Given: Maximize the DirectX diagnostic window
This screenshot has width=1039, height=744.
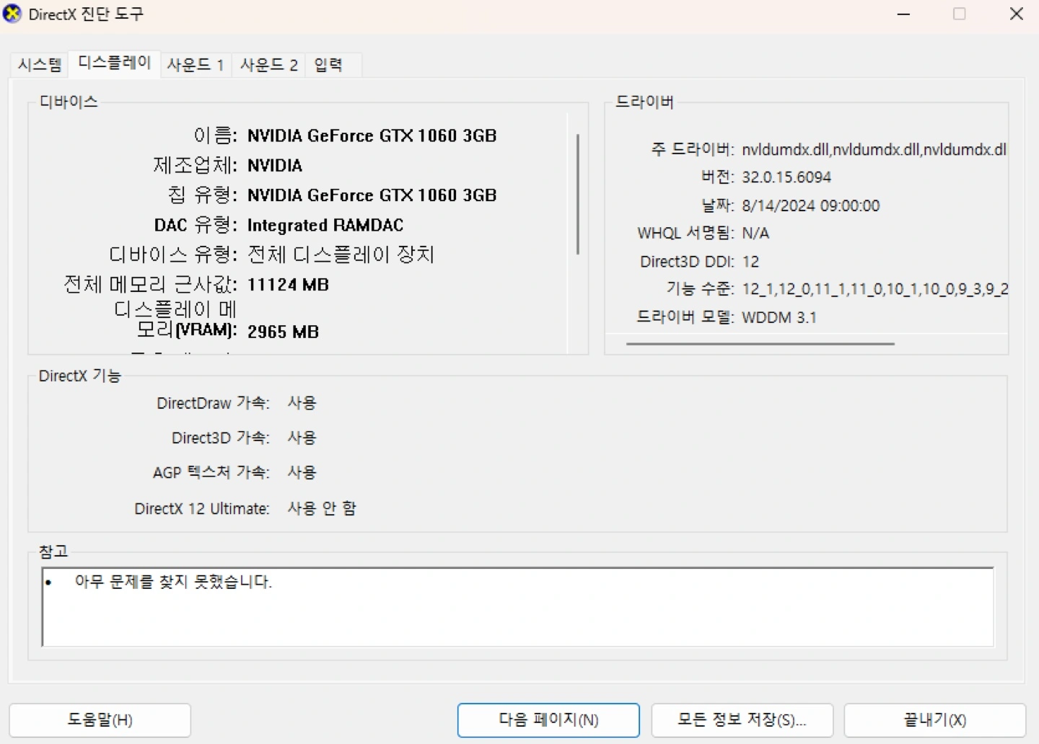Looking at the screenshot, I should pos(960,14).
